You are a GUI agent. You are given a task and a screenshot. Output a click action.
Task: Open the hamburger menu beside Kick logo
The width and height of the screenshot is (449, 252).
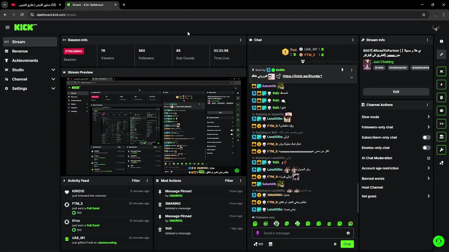click(x=7, y=27)
